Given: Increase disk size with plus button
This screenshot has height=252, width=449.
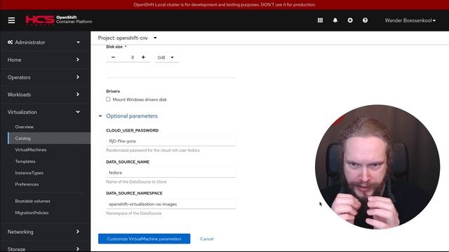Looking at the screenshot, I should pyautogui.click(x=143, y=57).
